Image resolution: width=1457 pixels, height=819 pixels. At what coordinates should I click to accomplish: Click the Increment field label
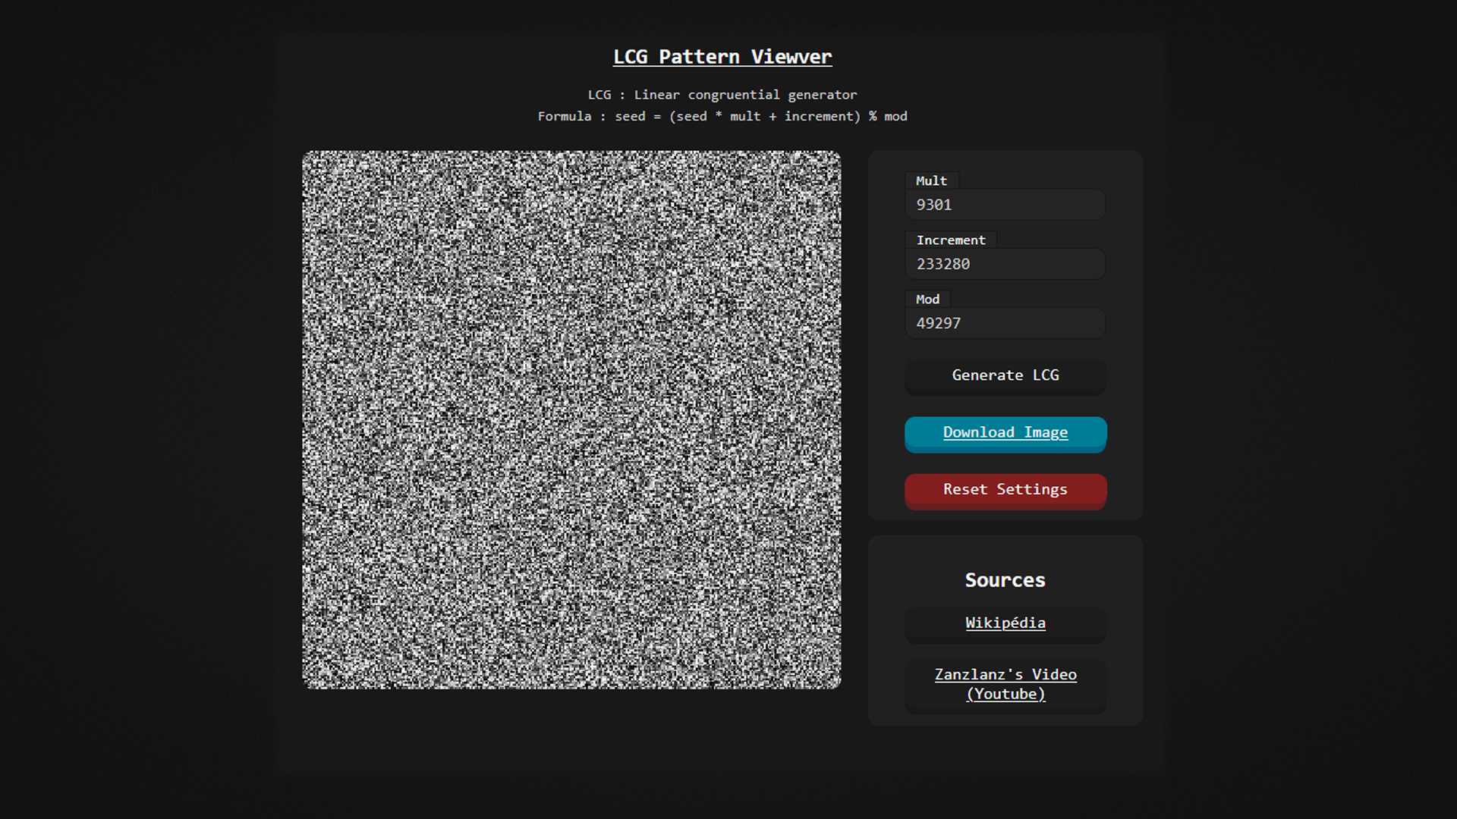coord(950,240)
